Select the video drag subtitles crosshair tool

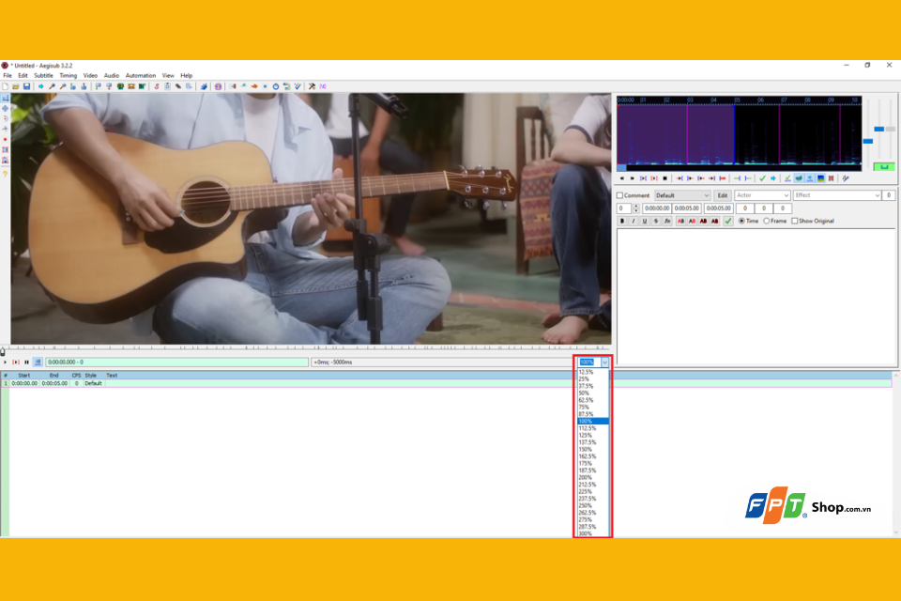pos(6,108)
